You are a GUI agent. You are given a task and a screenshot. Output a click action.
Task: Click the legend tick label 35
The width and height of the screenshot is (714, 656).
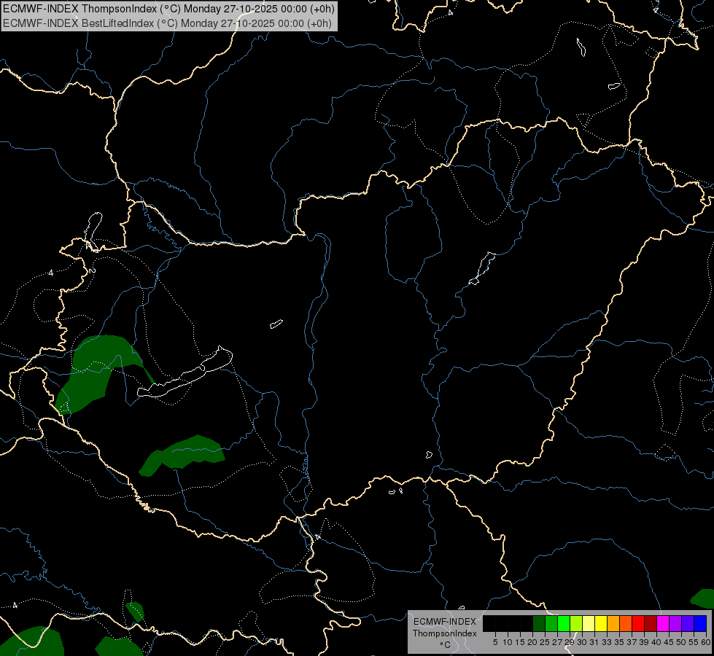[619, 642]
